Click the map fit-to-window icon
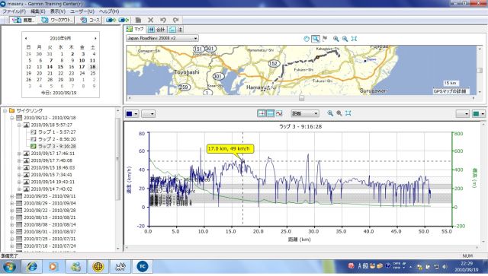 click(354, 39)
